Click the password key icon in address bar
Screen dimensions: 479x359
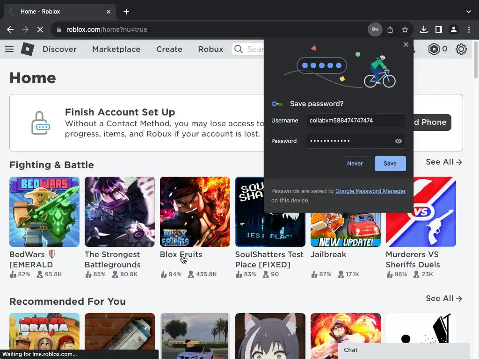click(375, 29)
